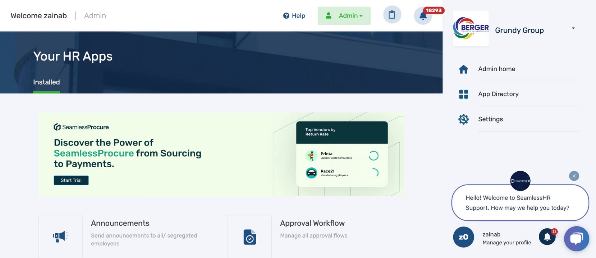Open the notifications bell with 18293 badge

tap(423, 16)
